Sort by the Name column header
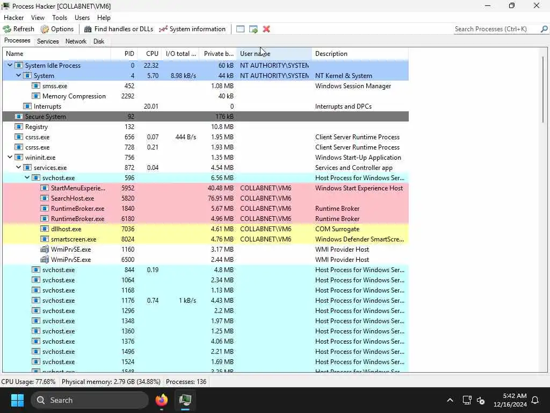The image size is (550, 413). 56,54
